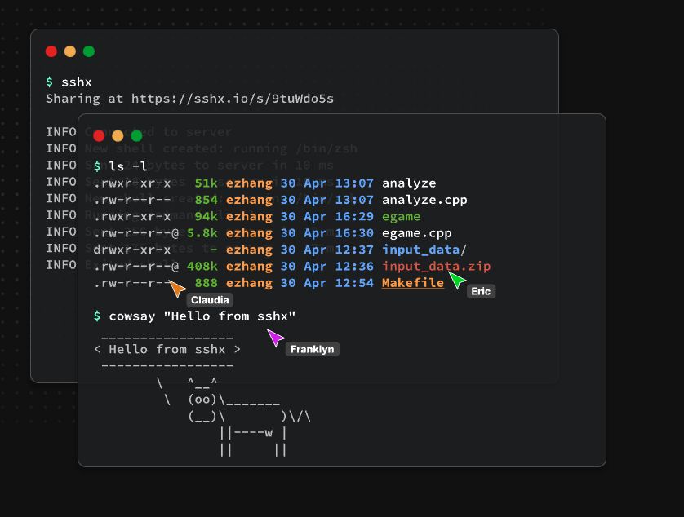Click the green maximize dot in the sshx terminal window
This screenshot has width=684, height=517.
(88, 51)
